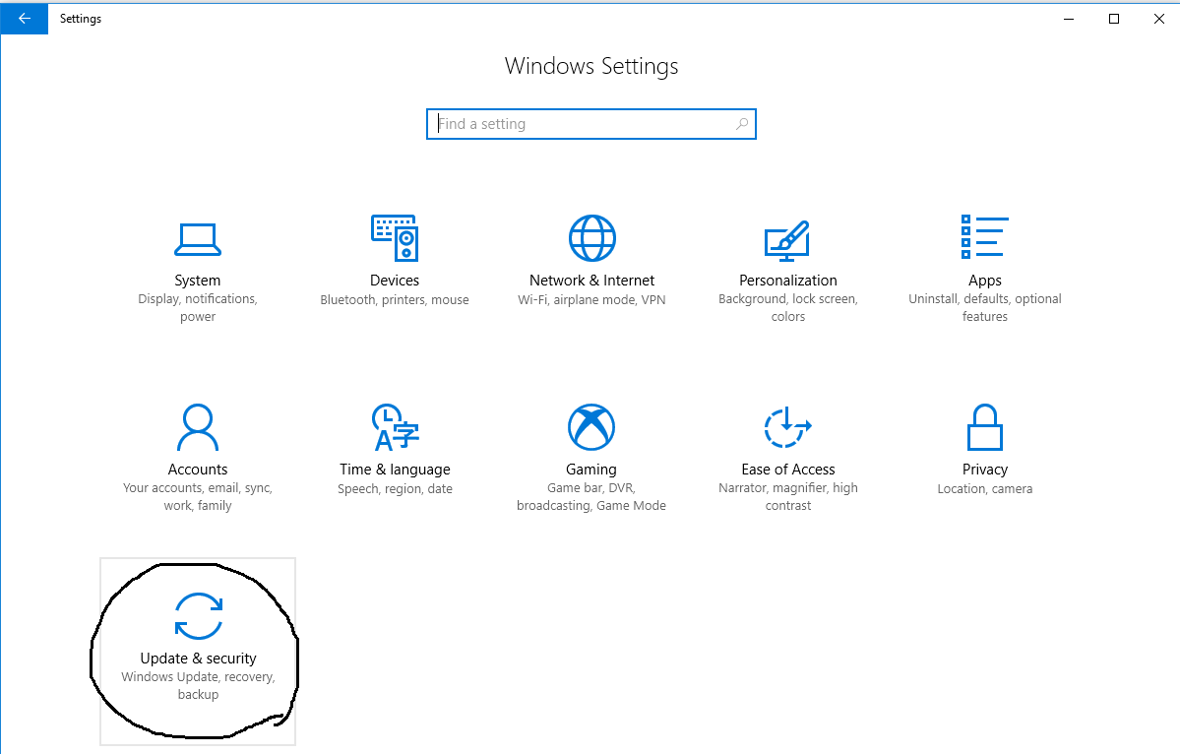Viewport: 1180px width, 754px height.
Task: Open the Time & language clock icon
Action: [x=395, y=427]
